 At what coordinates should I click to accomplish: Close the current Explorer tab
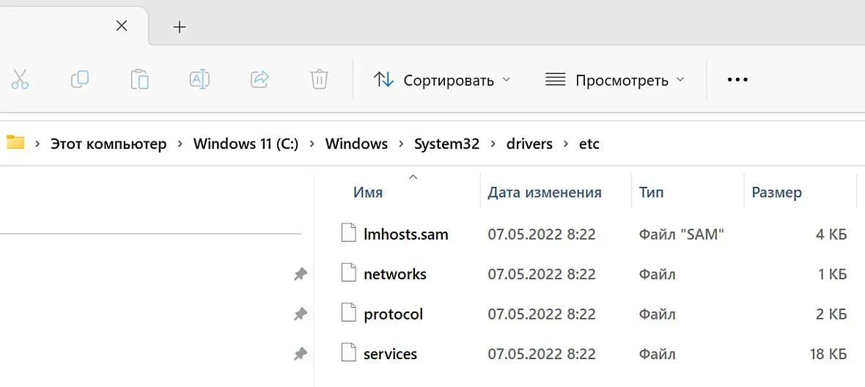(122, 26)
